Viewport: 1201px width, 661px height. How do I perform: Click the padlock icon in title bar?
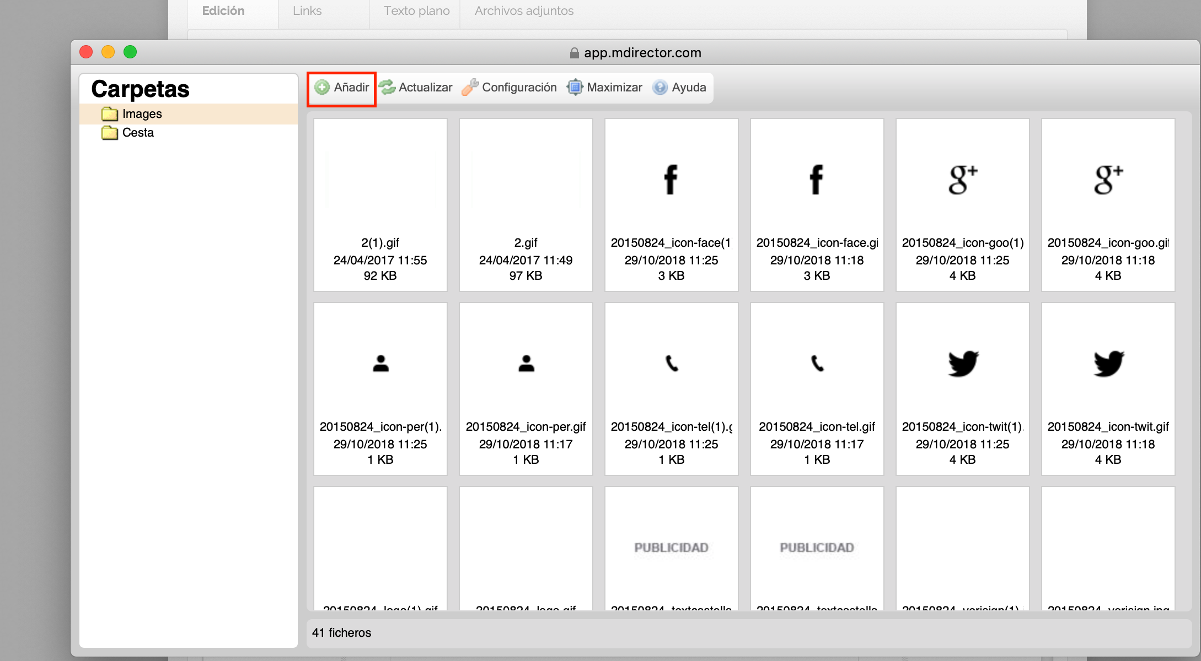pyautogui.click(x=574, y=53)
